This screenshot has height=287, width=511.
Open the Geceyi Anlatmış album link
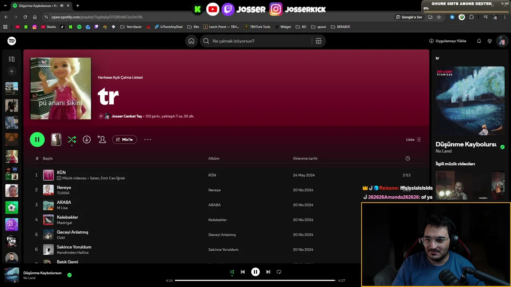point(222,235)
